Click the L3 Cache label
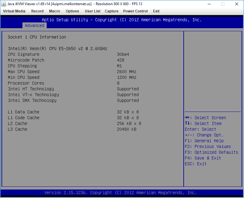This screenshot has width=244, height=198. click(18, 129)
